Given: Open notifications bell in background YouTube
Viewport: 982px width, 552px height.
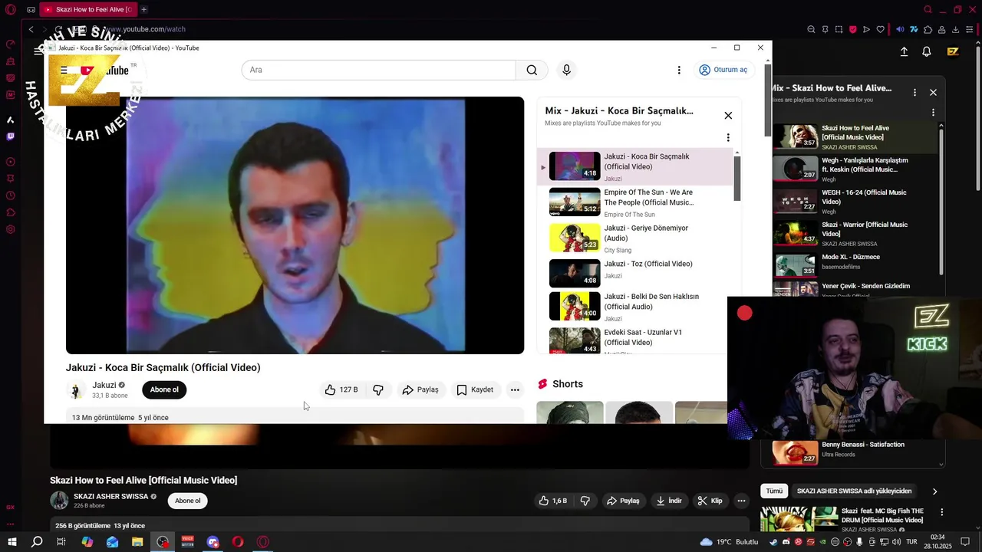Looking at the screenshot, I should pyautogui.click(x=927, y=51).
